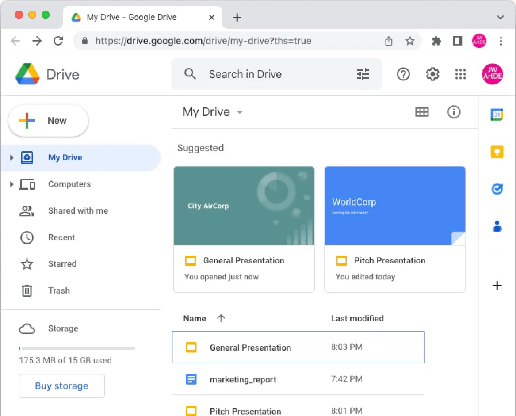The height and width of the screenshot is (416, 516).
Task: Open Google Calendar in side panel
Action: pyautogui.click(x=497, y=114)
